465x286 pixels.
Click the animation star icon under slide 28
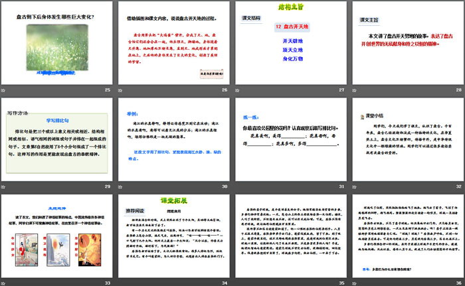(355, 88)
